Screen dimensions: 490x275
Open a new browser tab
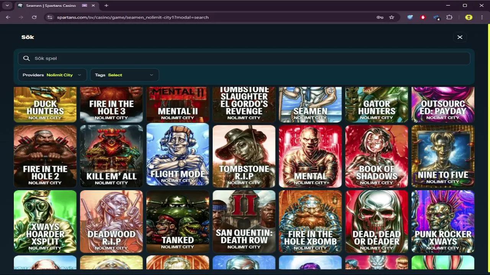tap(106, 5)
